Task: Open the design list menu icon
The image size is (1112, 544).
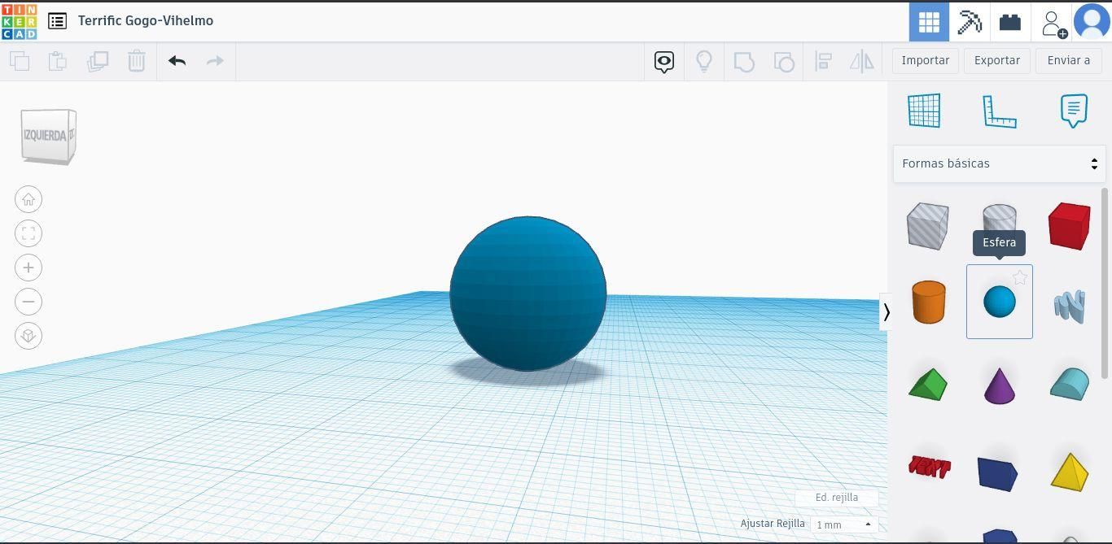Action: point(57,21)
